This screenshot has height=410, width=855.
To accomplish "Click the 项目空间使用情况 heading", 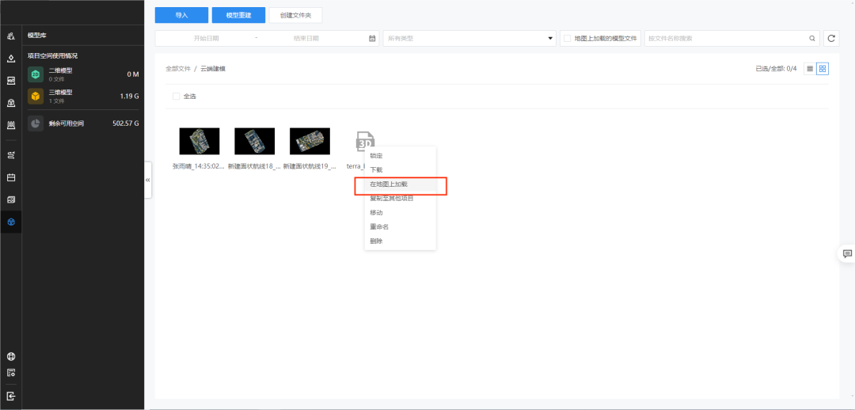I will pos(52,55).
